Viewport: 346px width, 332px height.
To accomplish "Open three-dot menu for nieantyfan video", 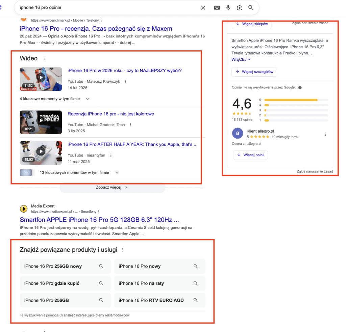I will [111, 155].
